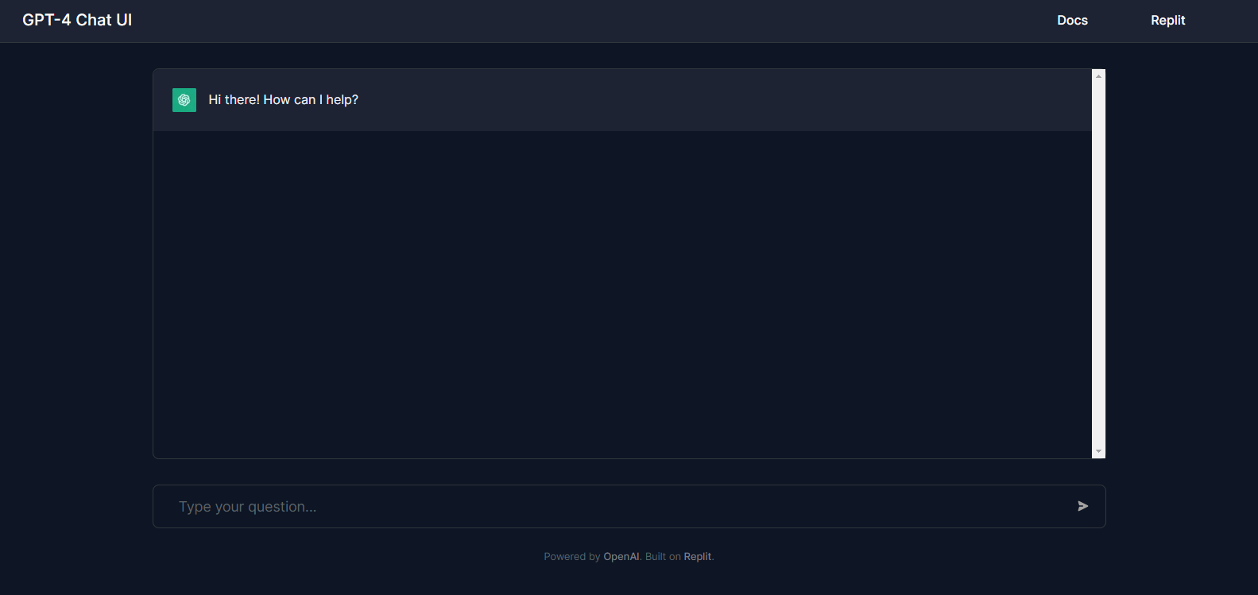
Task: Click the GPT-4 Chat UI title
Action: 77,21
